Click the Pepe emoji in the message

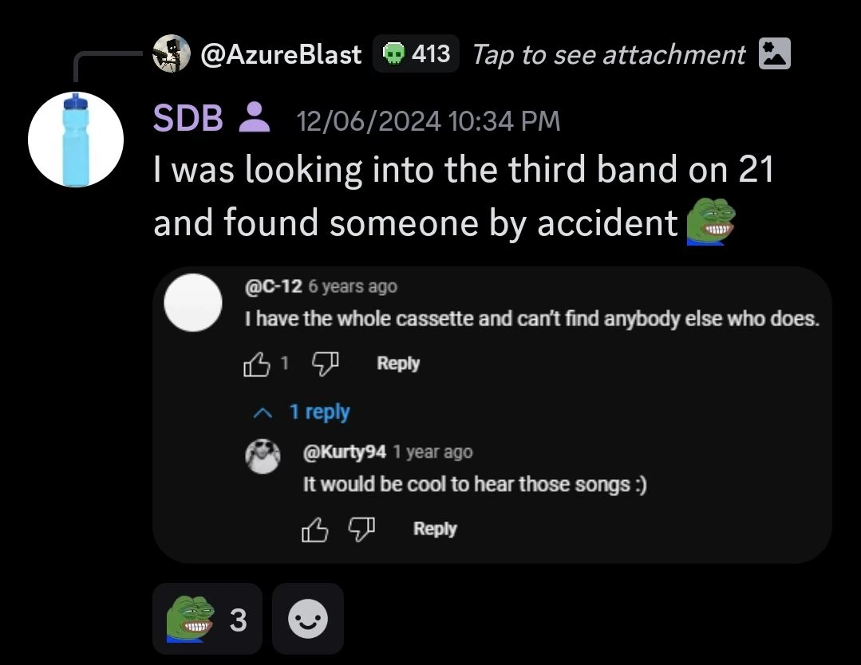710,223
